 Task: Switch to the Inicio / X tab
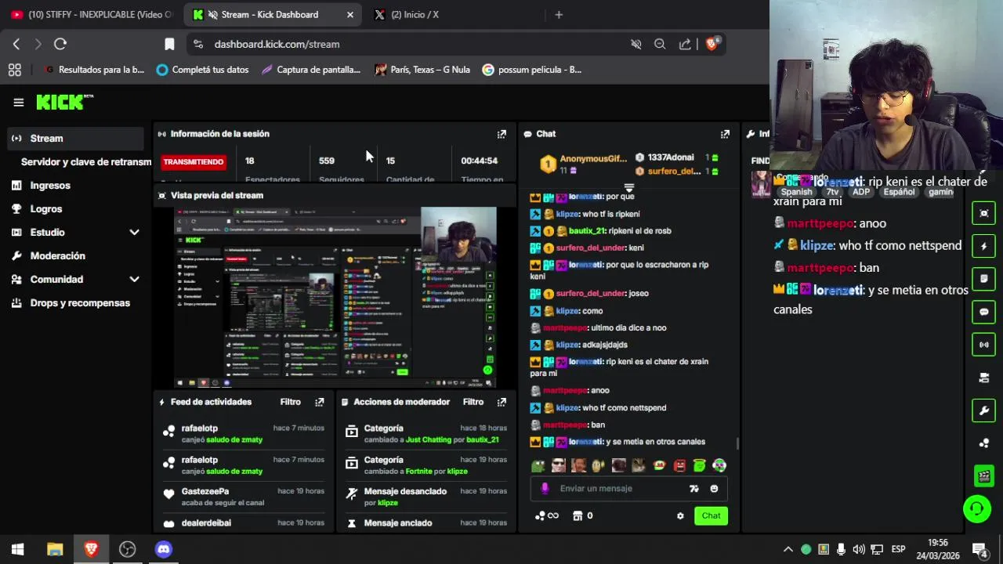tap(415, 14)
